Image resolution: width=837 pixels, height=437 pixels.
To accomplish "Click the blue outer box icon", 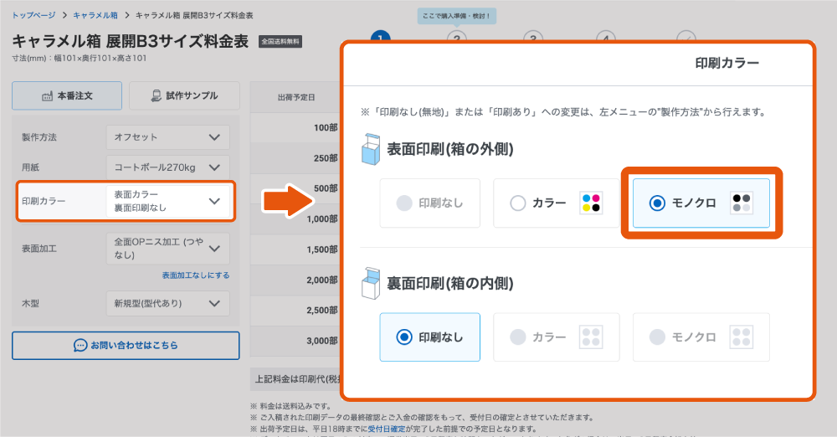I will (x=371, y=149).
